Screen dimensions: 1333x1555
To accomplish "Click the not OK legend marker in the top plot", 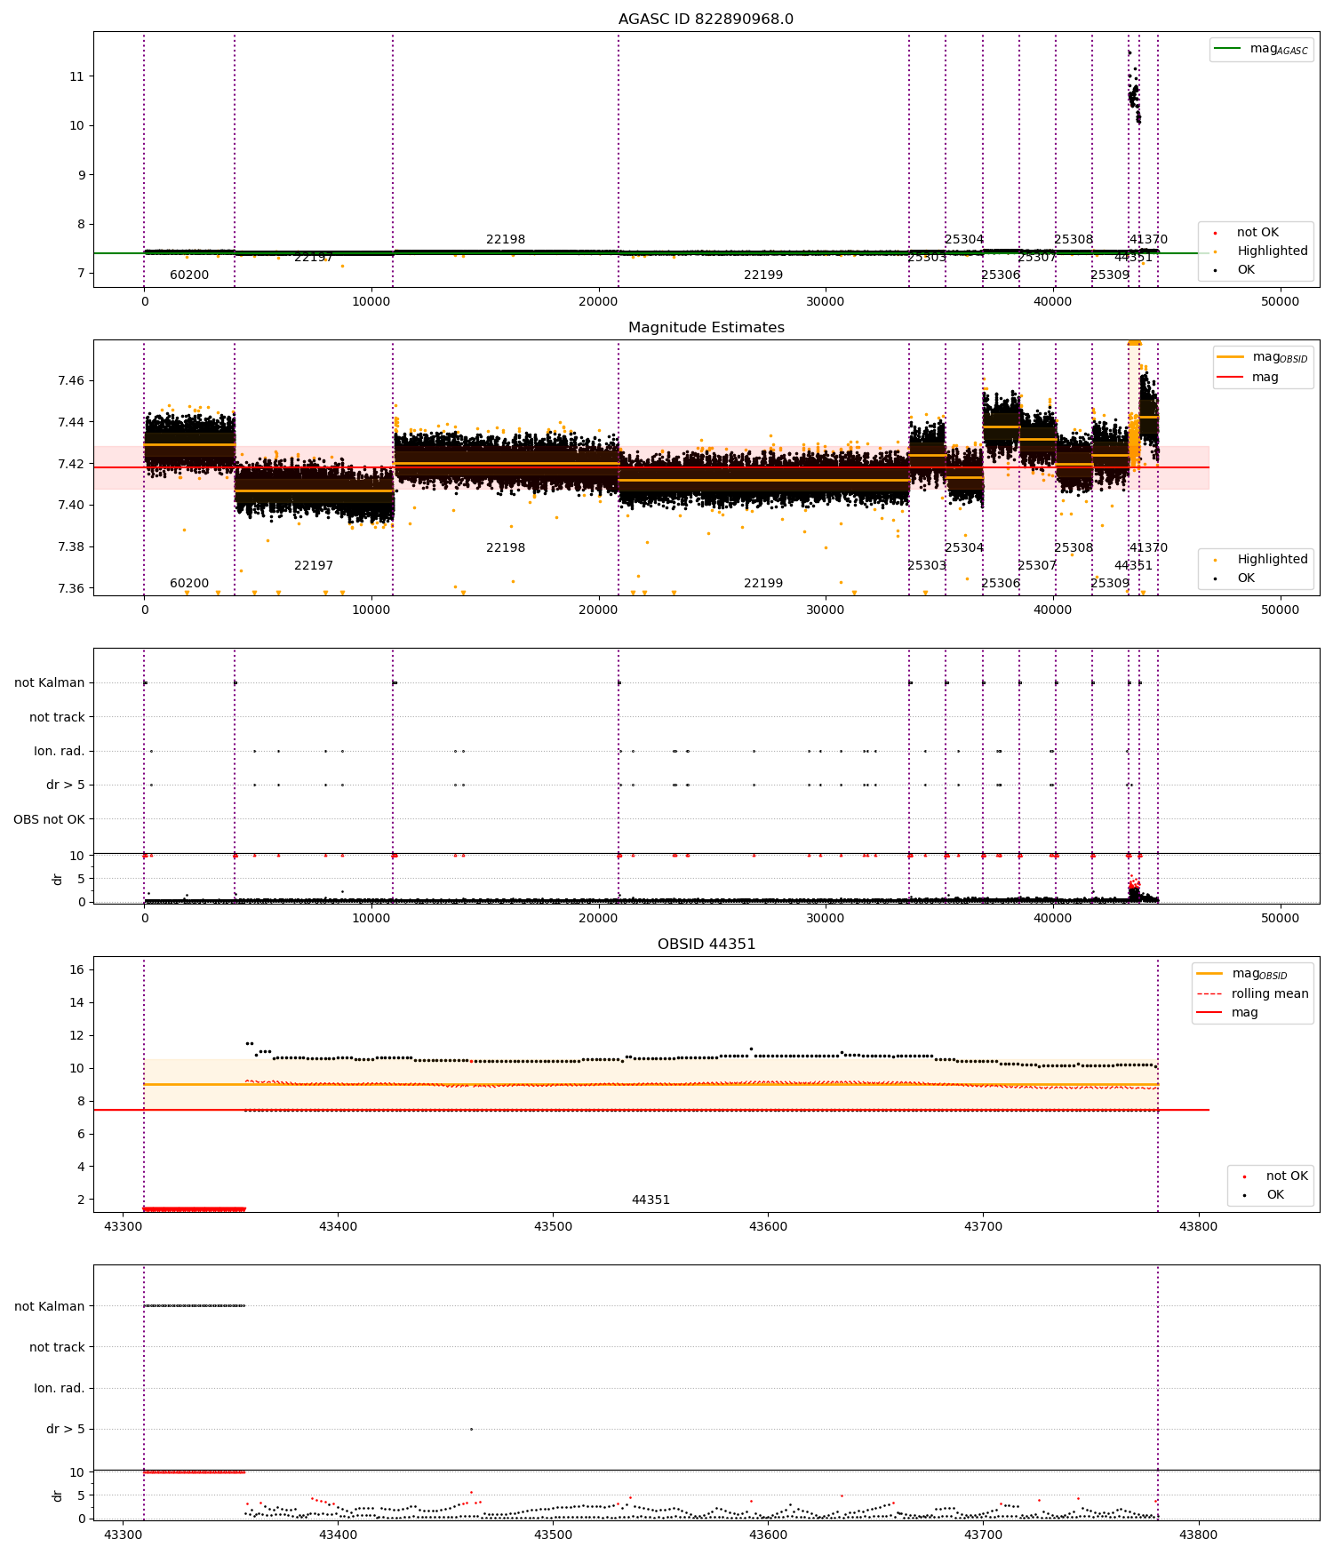I will 1215,233.
